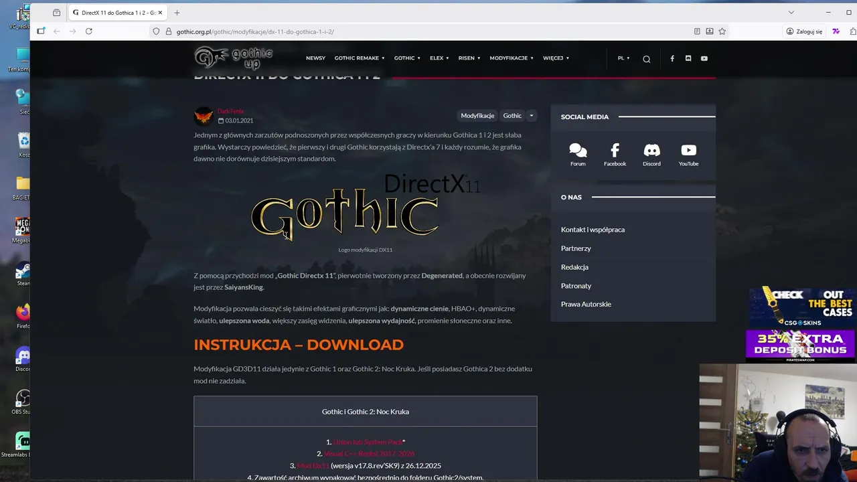Open the Patronaty link
The width and height of the screenshot is (857, 482).
[576, 286]
